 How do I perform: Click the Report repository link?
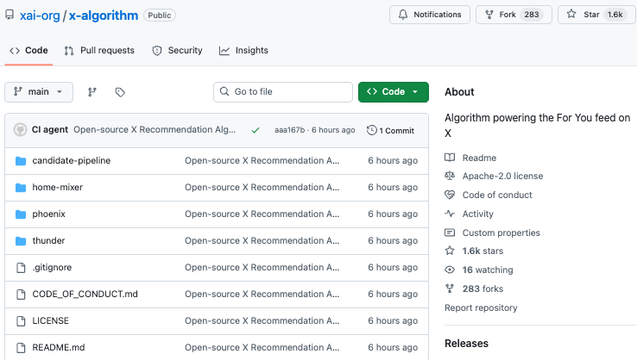coord(481,307)
